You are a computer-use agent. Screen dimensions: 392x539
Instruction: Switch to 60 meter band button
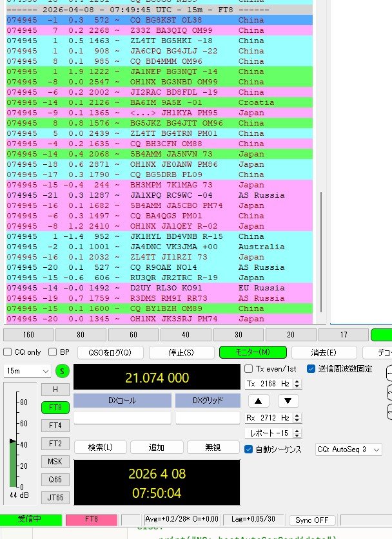pyautogui.click(x=133, y=335)
